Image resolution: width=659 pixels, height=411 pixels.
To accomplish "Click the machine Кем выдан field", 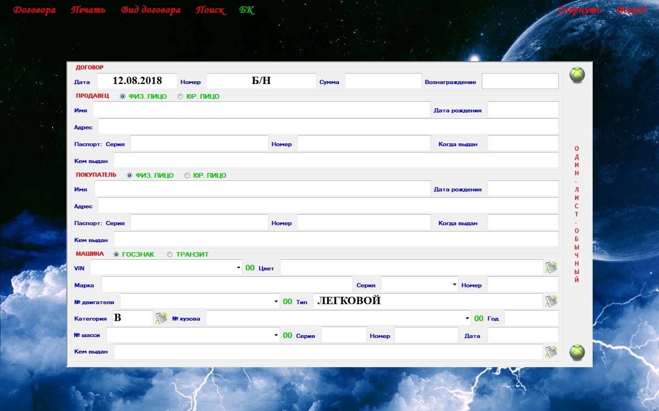I will point(329,352).
